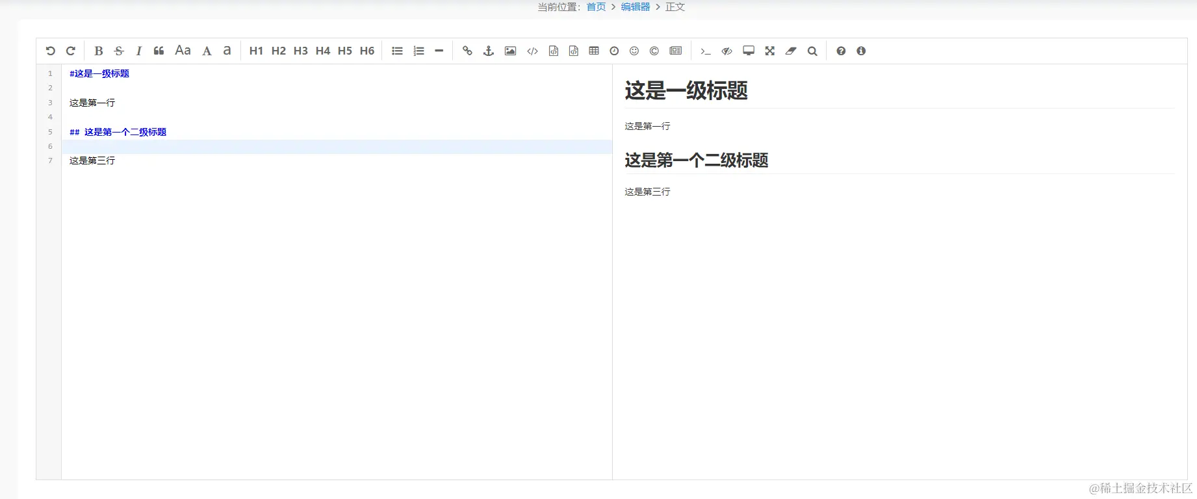Open the go-to-line terminal icon
The image size is (1197, 499).
click(706, 51)
